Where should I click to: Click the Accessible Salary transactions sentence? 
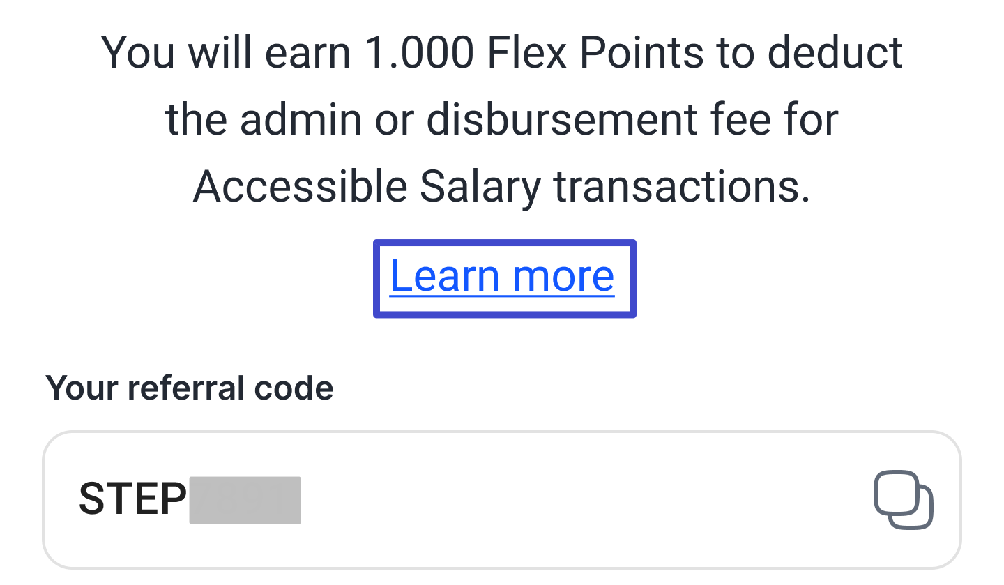tap(503, 185)
